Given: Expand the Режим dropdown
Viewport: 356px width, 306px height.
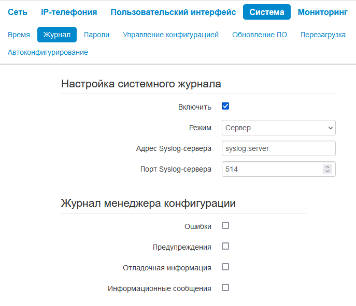Looking at the screenshot, I should (x=278, y=128).
